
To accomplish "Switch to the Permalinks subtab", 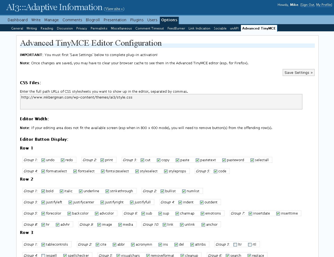I will [99, 28].
